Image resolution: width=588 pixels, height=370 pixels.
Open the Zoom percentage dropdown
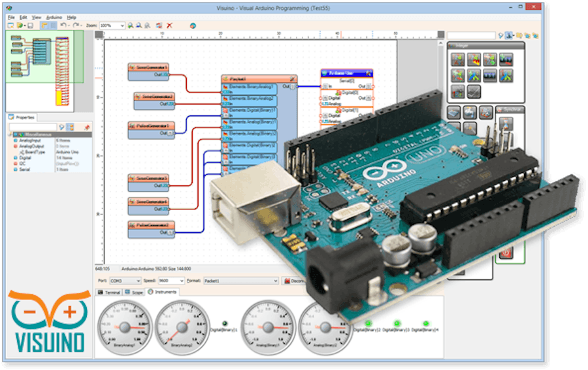122,25
